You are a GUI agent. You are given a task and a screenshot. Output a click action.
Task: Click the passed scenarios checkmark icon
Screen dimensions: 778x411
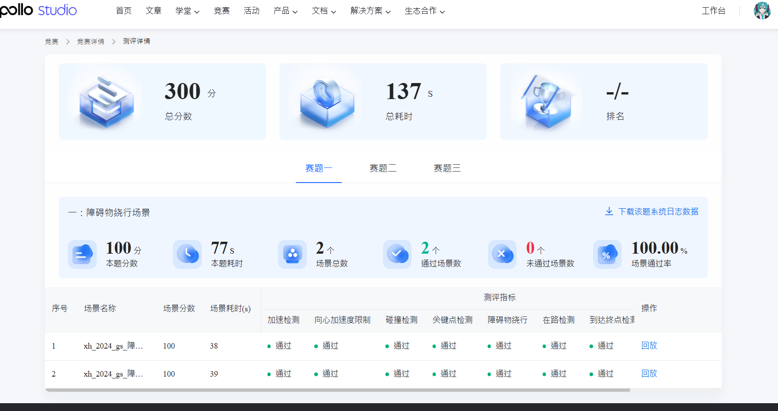tap(397, 254)
